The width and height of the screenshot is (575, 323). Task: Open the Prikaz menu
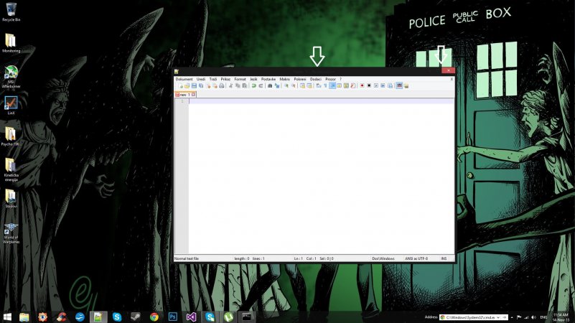225,79
